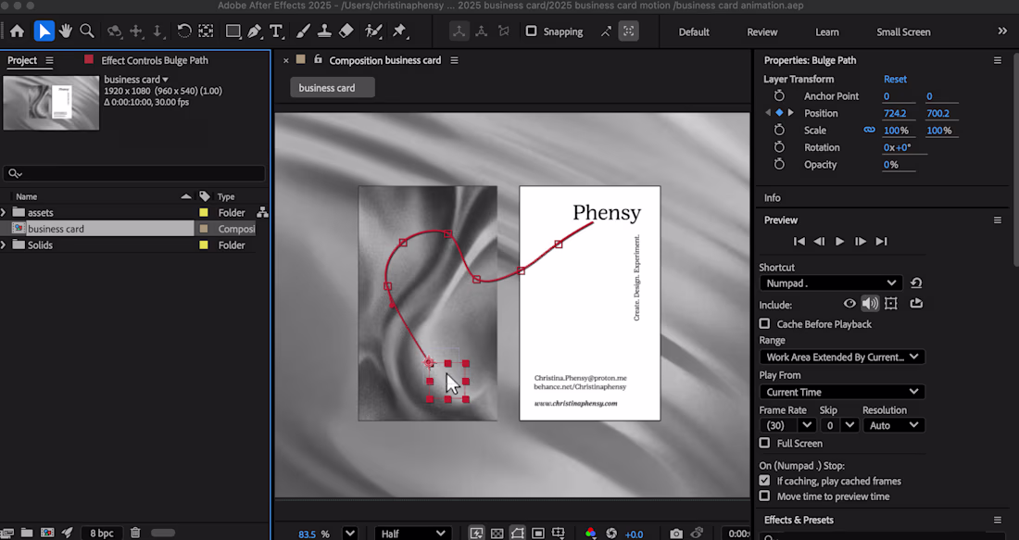Check the Full Screen option
Screen dimensions: 1019x540
tap(764, 444)
